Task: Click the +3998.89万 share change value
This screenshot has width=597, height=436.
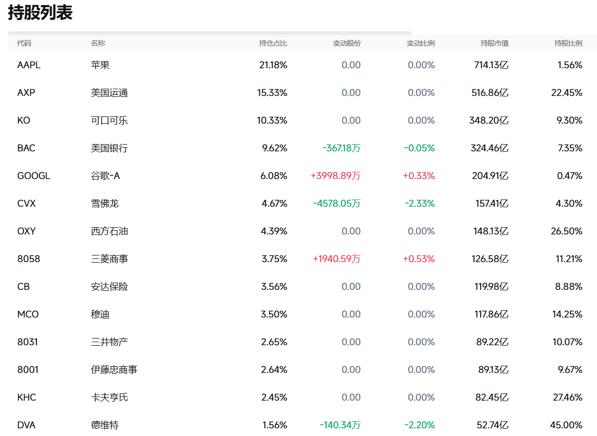Action: tap(336, 176)
